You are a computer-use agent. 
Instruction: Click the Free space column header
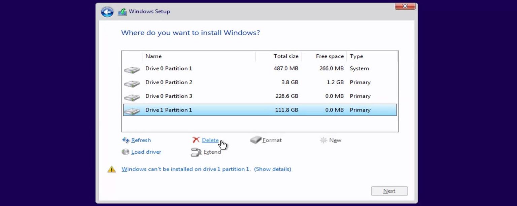[329, 56]
